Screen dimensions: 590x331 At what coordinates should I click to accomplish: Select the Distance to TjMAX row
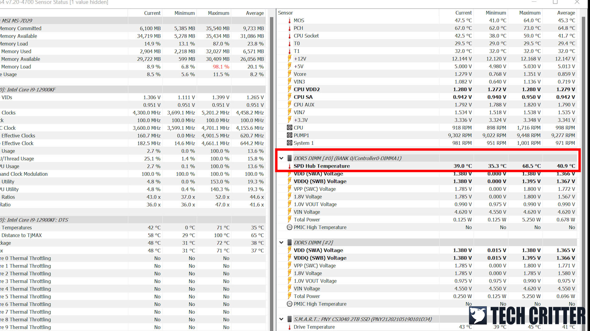[x=133, y=235]
